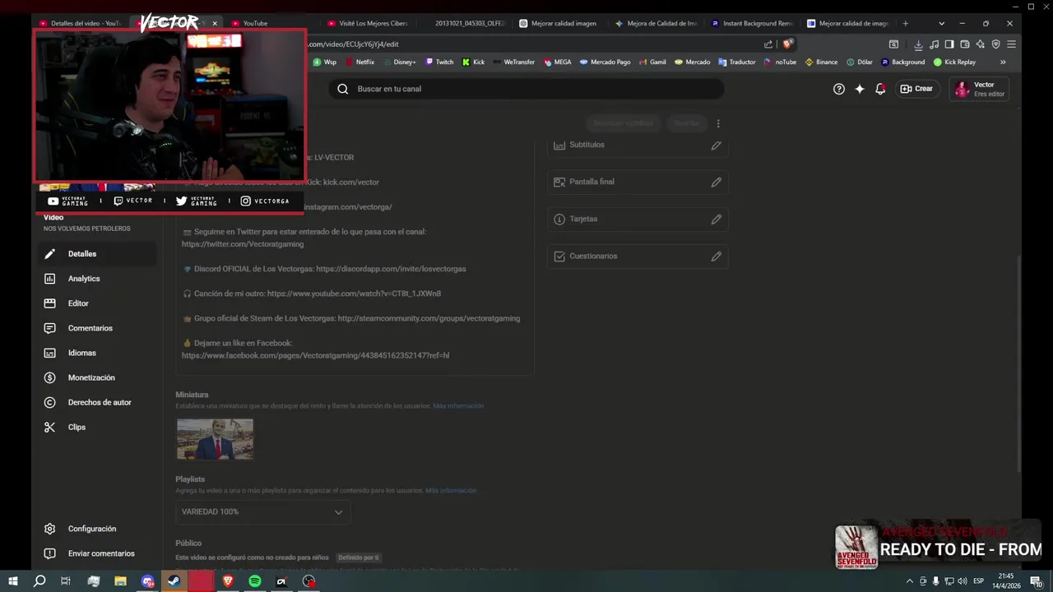Open Editor in the sidebar

[x=97, y=303]
